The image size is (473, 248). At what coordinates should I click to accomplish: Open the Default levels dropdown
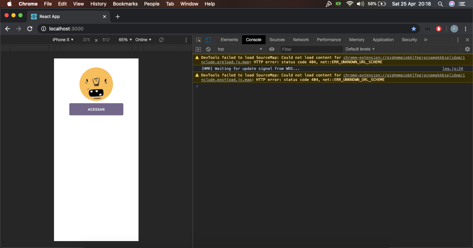click(x=360, y=49)
